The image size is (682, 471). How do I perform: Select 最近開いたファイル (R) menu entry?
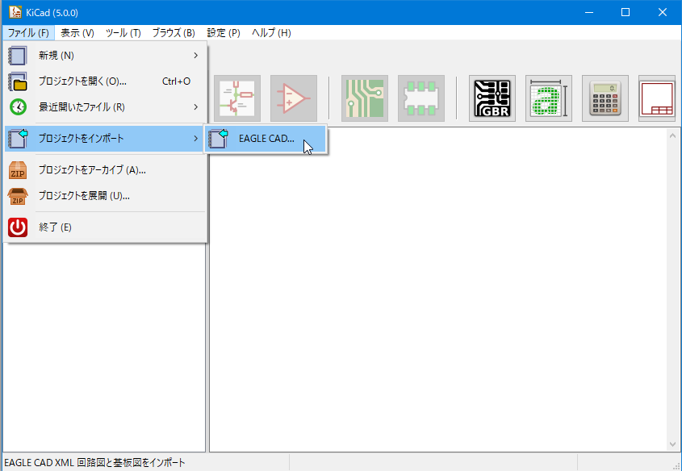(x=105, y=107)
